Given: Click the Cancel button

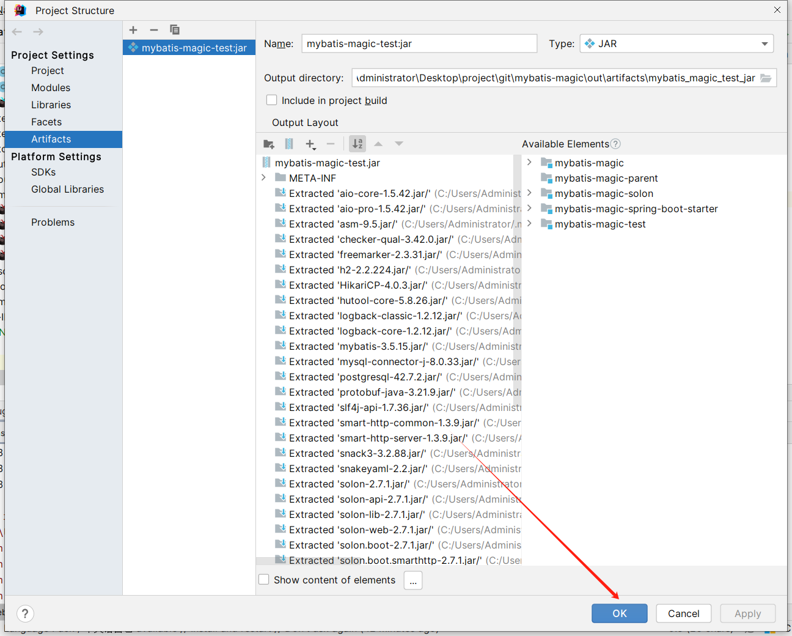Looking at the screenshot, I should (x=684, y=613).
